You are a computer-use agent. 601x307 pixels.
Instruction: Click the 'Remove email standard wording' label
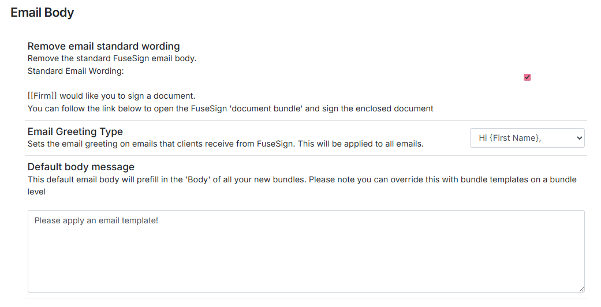(103, 46)
